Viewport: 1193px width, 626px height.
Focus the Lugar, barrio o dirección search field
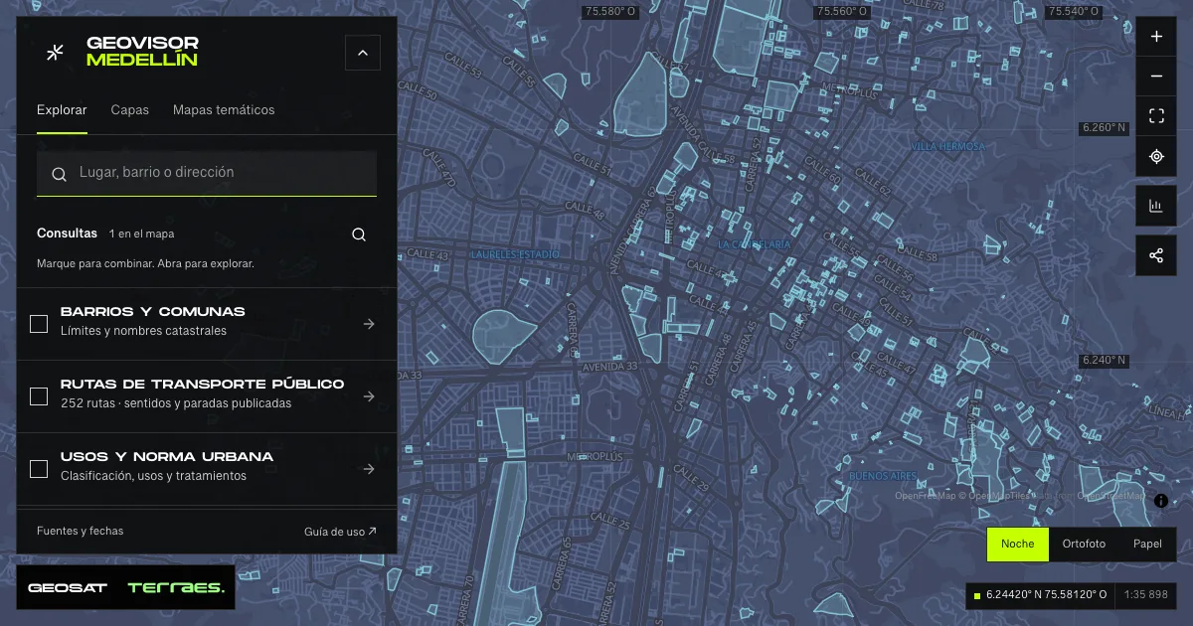pos(207,173)
